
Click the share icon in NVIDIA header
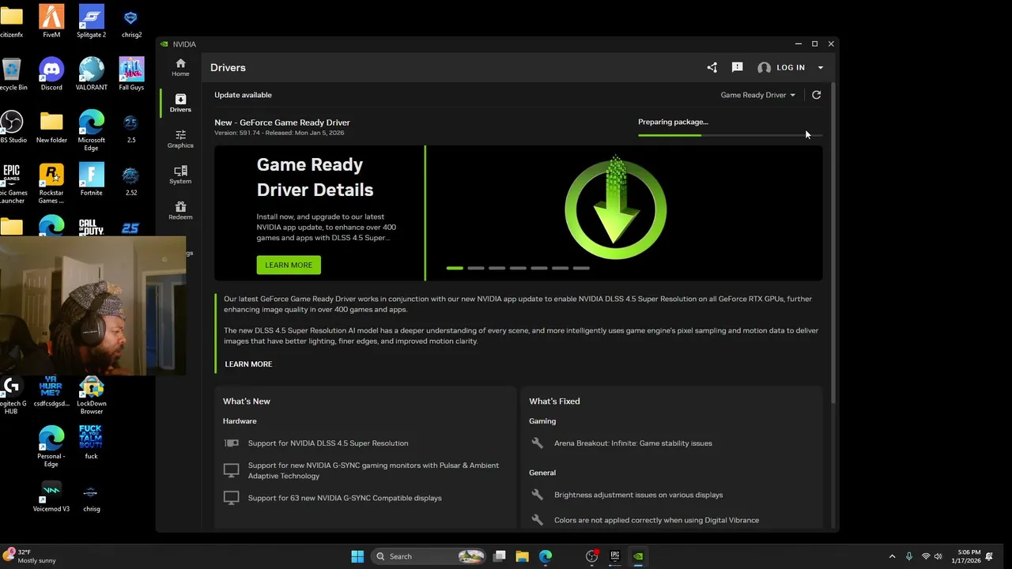[712, 68]
